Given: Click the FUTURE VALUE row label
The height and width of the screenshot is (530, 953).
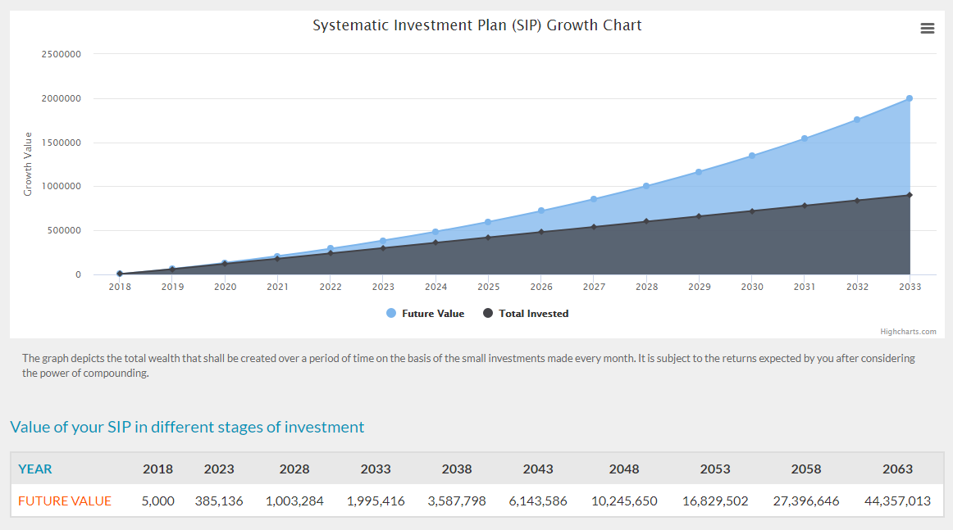Looking at the screenshot, I should click(65, 501).
